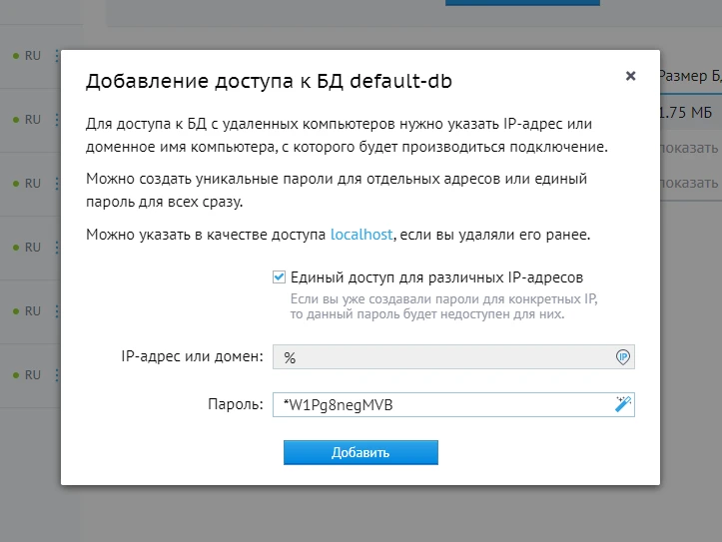
Task: Generate password with the magic wand icon
Action: tap(622, 404)
